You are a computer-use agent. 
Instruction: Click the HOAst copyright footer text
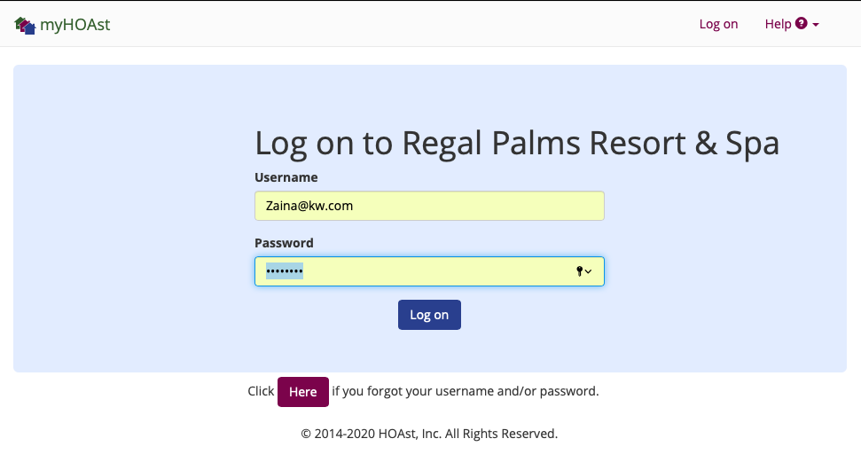[x=429, y=434]
